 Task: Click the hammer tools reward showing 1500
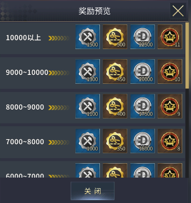[x=87, y=37]
